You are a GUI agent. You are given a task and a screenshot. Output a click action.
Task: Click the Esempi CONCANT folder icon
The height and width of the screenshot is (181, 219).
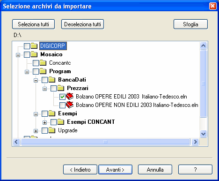point(60,122)
